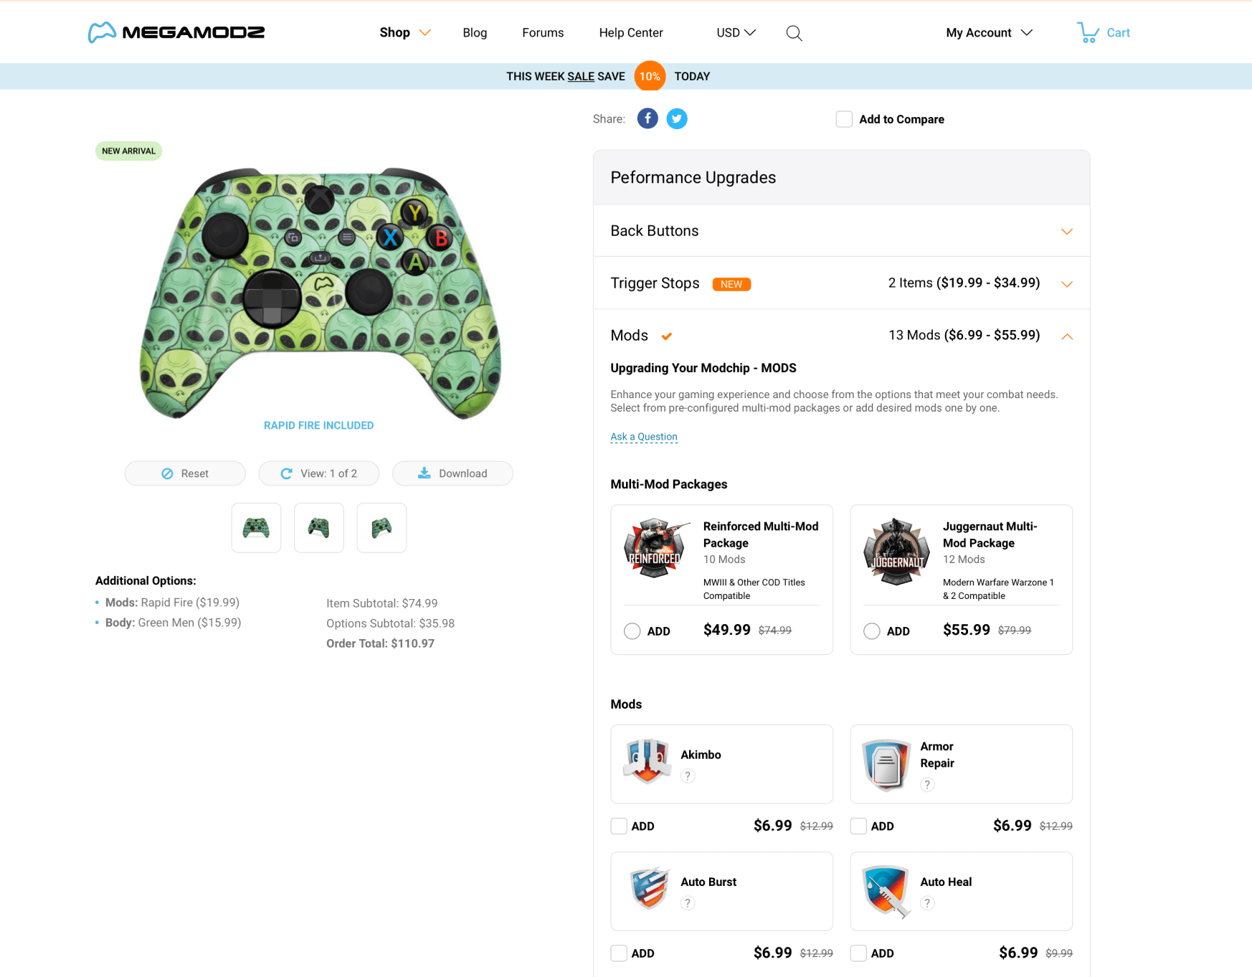
Task: Open the shopping cart icon
Action: [x=1088, y=32]
